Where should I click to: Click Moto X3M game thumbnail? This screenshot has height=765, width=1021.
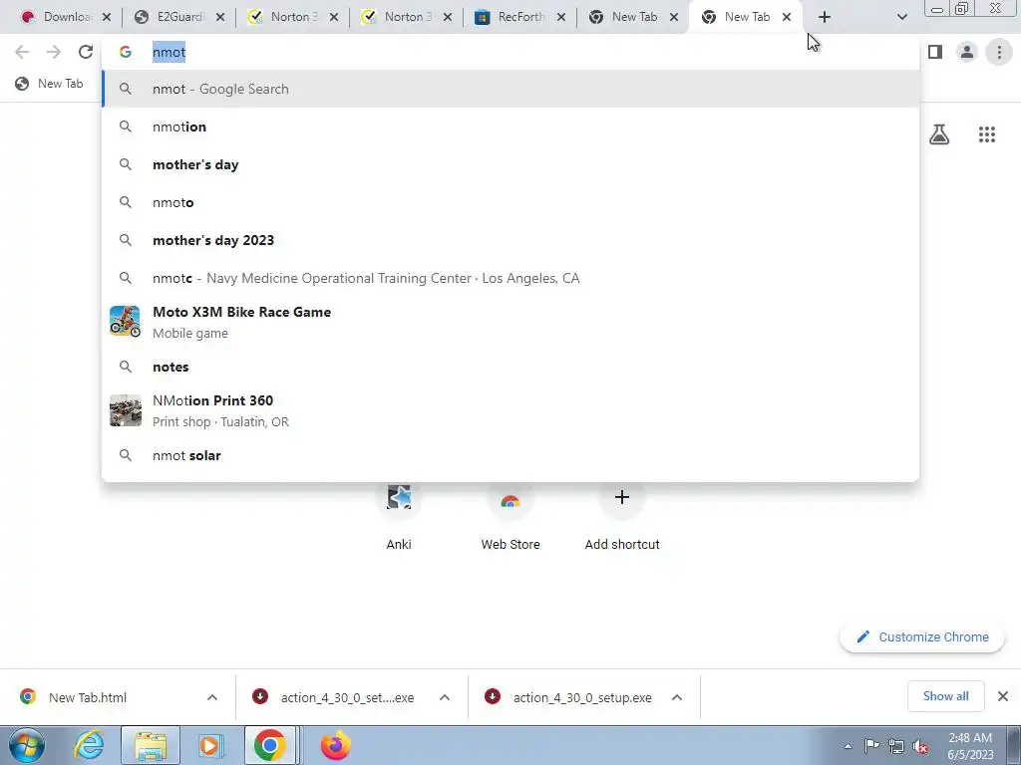click(x=125, y=322)
